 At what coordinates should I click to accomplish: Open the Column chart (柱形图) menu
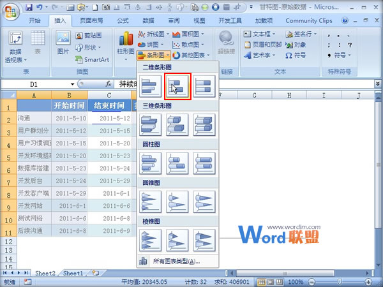click(x=126, y=46)
